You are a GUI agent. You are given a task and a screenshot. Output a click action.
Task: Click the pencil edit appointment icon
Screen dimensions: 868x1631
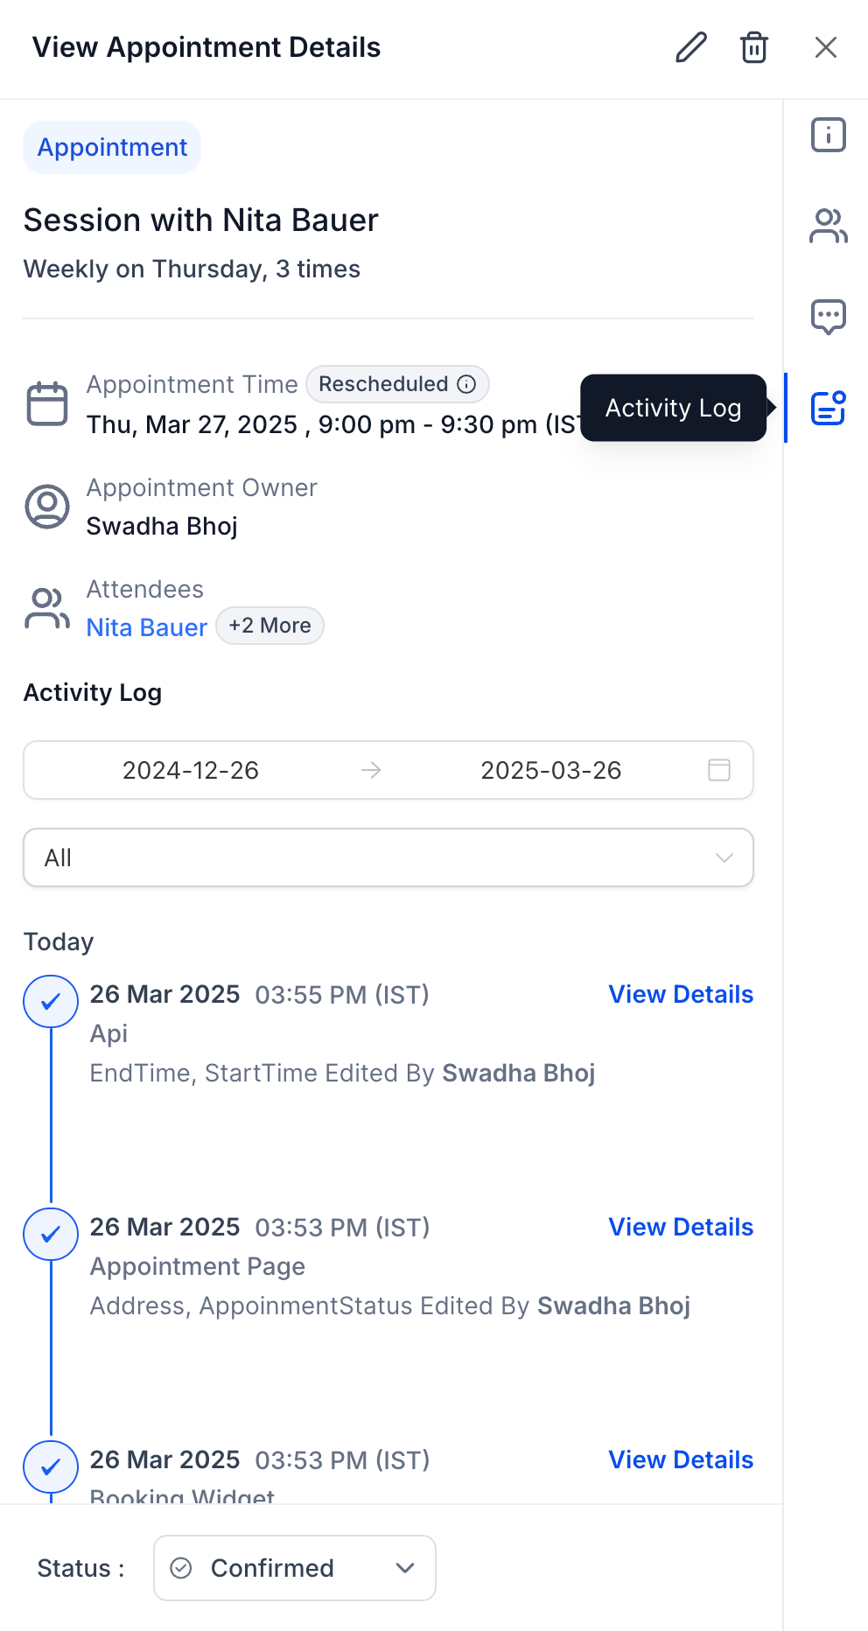click(x=690, y=47)
